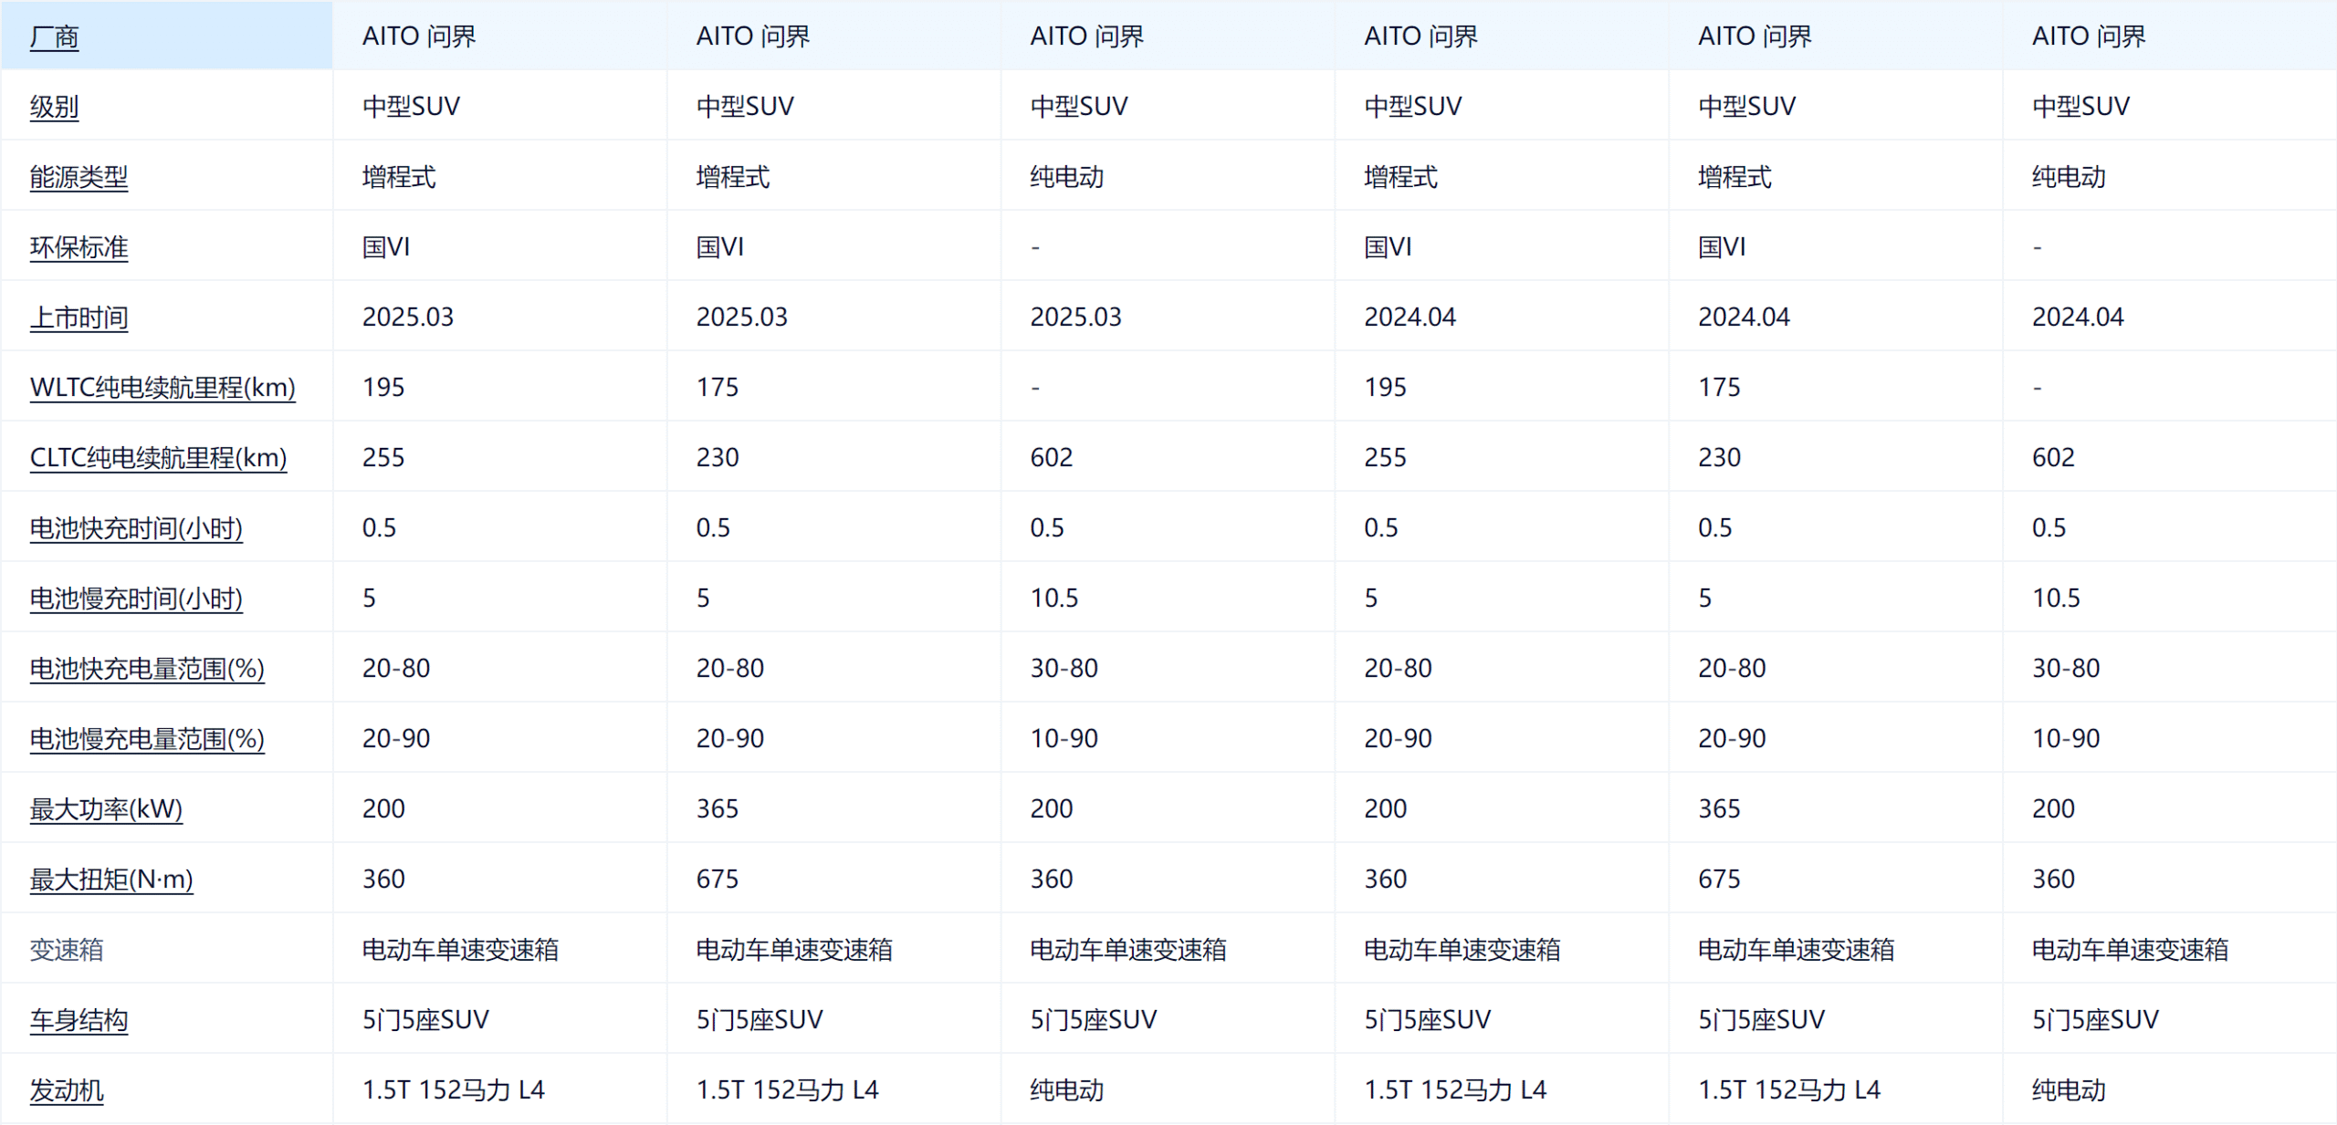Click the 602 CLTC value in third column

(x=1052, y=457)
